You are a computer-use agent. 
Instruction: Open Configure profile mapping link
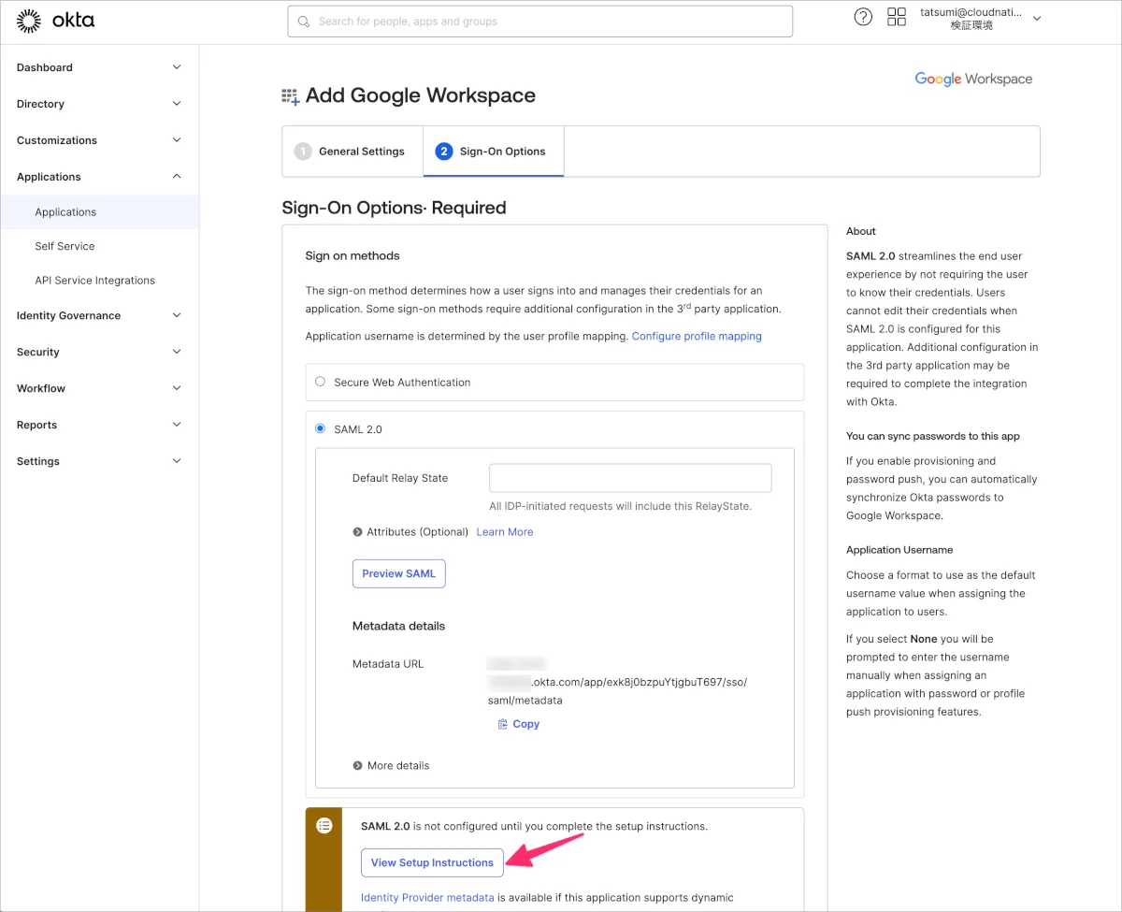tap(697, 336)
